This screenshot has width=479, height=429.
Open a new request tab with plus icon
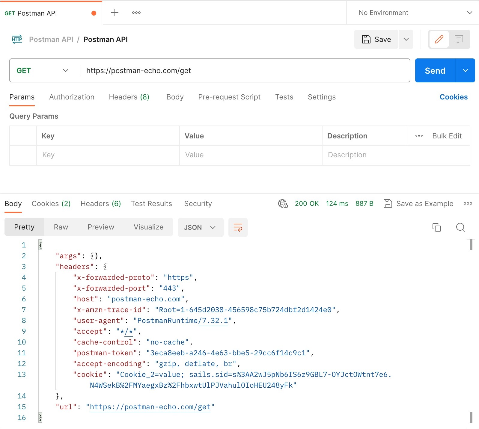[115, 13]
